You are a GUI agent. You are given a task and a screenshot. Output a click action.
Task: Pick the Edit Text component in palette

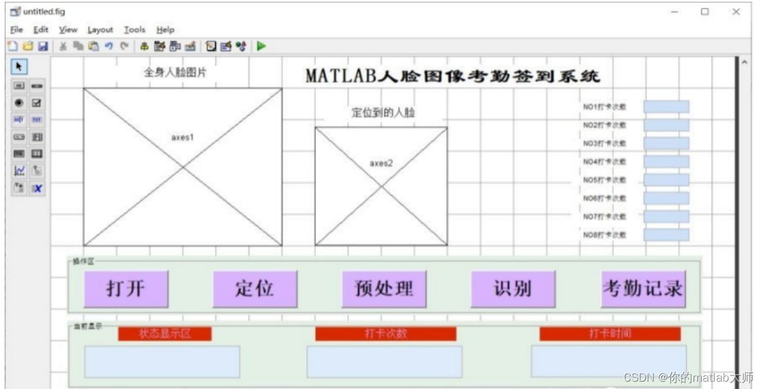[x=19, y=120]
